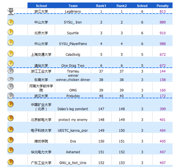The image size is (178, 167).
Task: Click the Rank2 column header
Action: 121,6
